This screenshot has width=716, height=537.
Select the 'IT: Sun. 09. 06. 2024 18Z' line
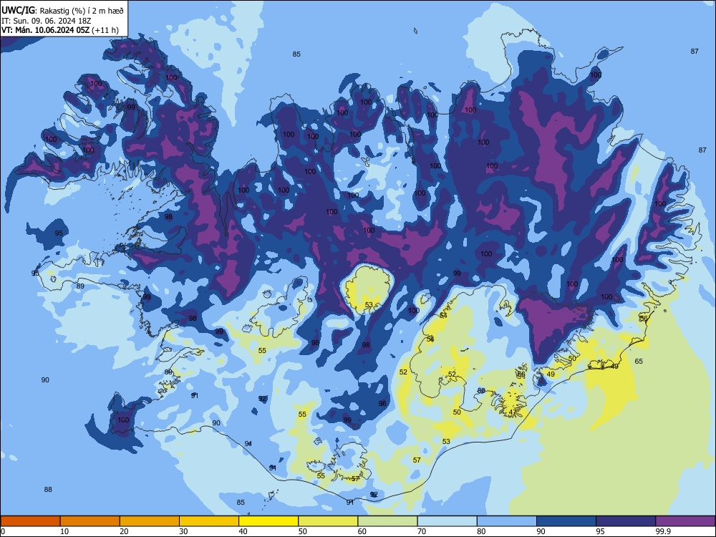[x=47, y=21]
